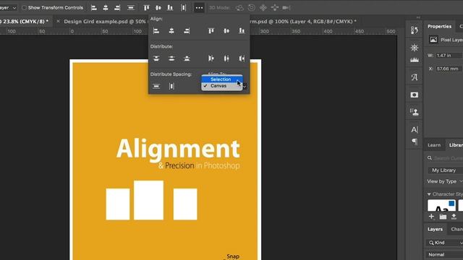Click Distribute Spacing horizontally icon
The height and width of the screenshot is (260, 463).
pyautogui.click(x=171, y=86)
